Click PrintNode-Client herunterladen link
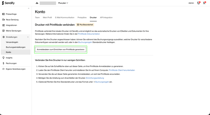 (122, 70)
